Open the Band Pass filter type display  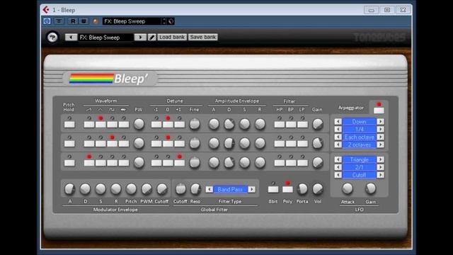tap(230, 189)
